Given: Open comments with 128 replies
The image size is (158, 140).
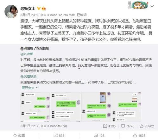Looking at the screenshot, I should pos(99,136).
